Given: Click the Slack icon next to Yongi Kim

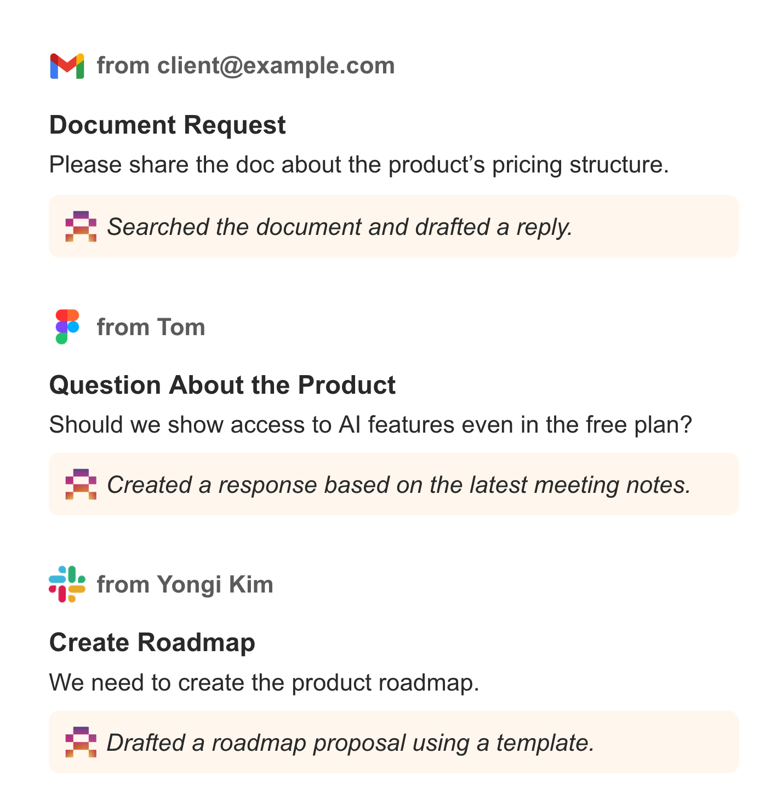Looking at the screenshot, I should pos(67,584).
